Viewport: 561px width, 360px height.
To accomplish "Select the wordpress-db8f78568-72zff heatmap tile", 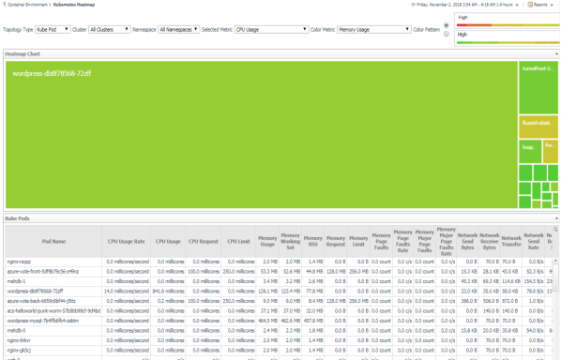I will coord(262,135).
